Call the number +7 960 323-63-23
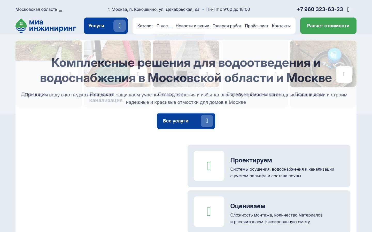Image resolution: width=372 pixels, height=232 pixels. tap(320, 9)
